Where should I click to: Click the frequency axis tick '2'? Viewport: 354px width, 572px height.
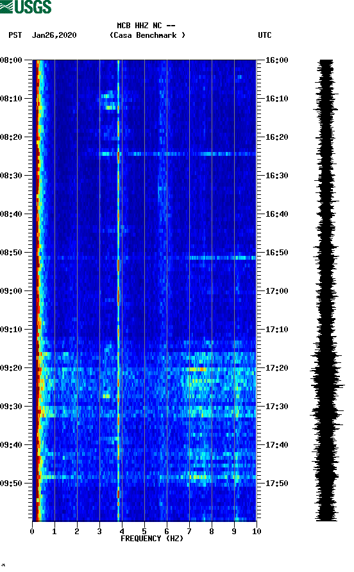77,532
